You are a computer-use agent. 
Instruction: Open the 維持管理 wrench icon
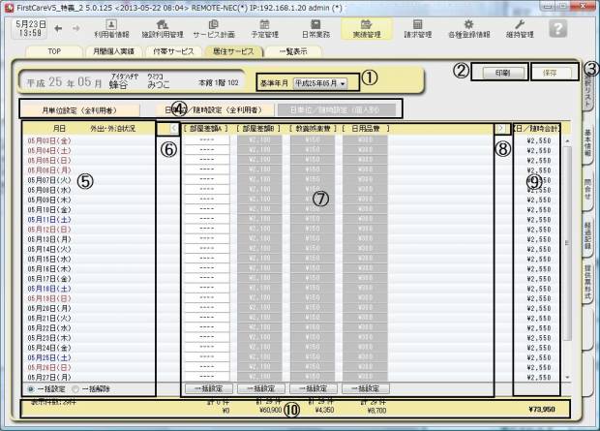(x=519, y=27)
